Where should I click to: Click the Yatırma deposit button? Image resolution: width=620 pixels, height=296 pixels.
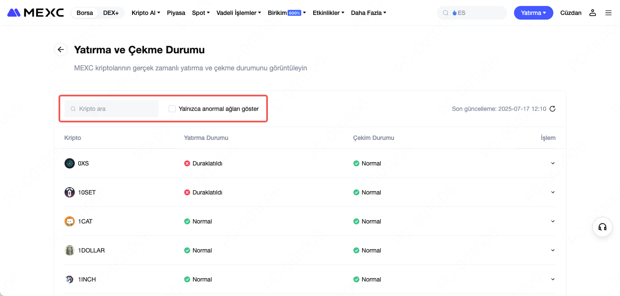534,13
